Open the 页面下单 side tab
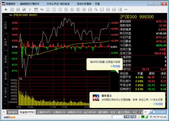 click(6, 93)
